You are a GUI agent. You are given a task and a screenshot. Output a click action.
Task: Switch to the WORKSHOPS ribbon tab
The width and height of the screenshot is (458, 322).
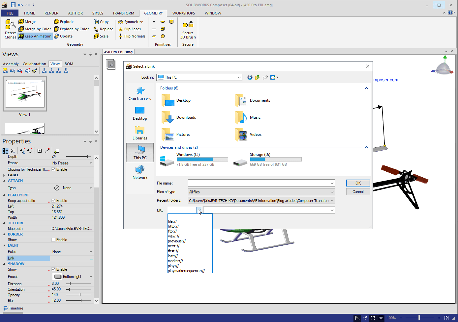coord(183,13)
